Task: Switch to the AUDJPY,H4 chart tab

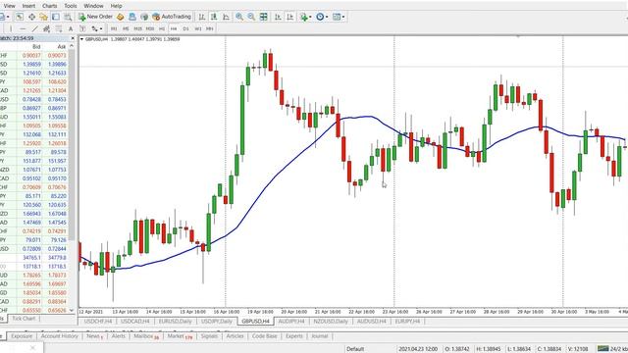Action: click(x=291, y=322)
